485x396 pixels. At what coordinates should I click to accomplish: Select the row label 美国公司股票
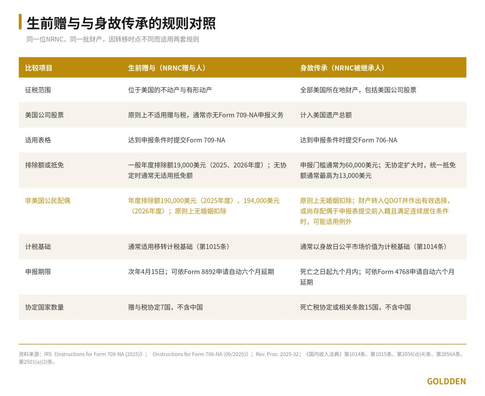pyautogui.click(x=44, y=115)
